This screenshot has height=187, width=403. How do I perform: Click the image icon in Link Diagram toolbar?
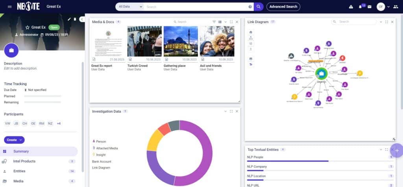pyautogui.click(x=251, y=59)
